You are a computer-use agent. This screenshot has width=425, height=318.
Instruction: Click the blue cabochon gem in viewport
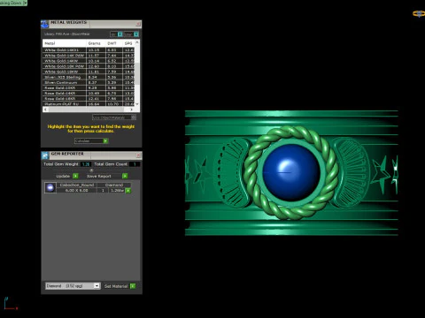click(291, 172)
